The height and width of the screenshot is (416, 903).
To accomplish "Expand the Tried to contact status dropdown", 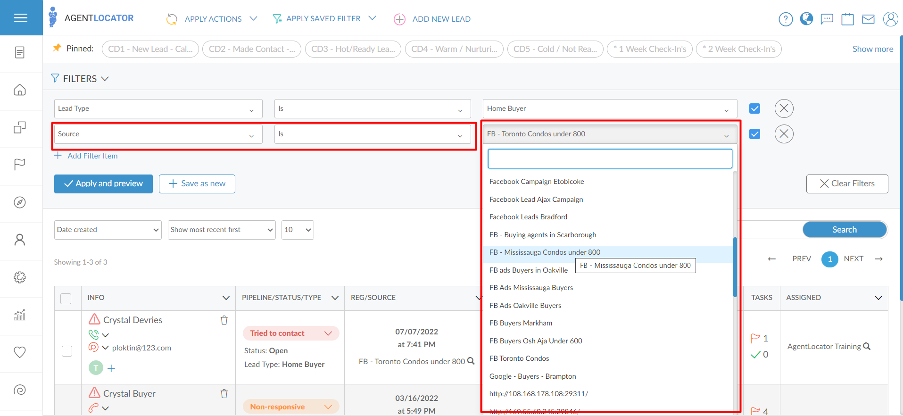I will pos(328,333).
